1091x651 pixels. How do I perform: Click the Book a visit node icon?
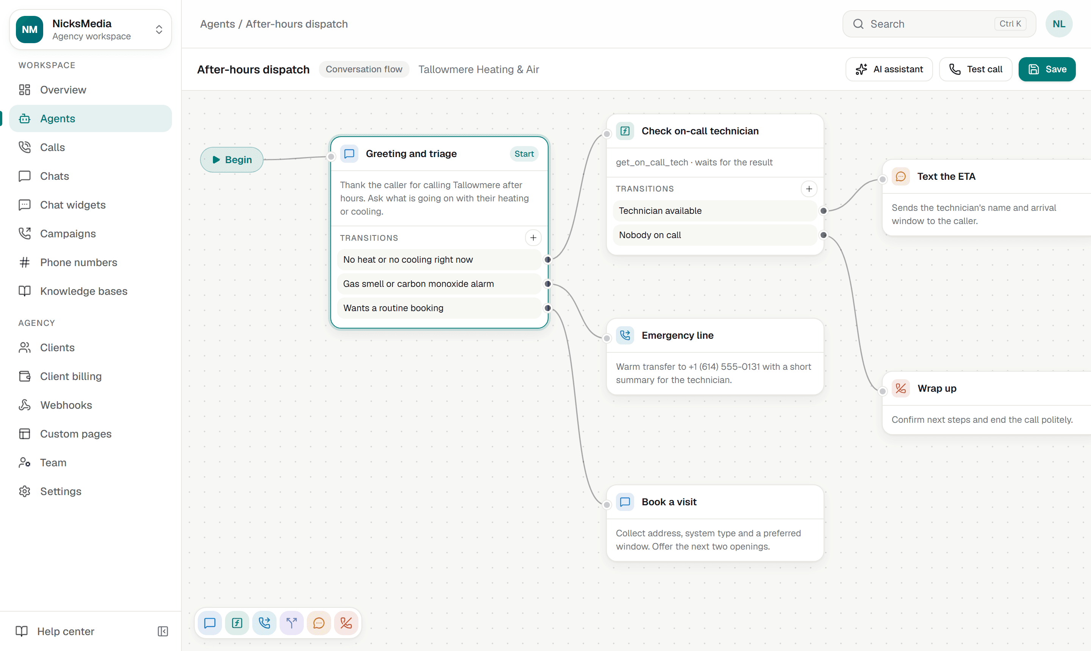coord(625,502)
